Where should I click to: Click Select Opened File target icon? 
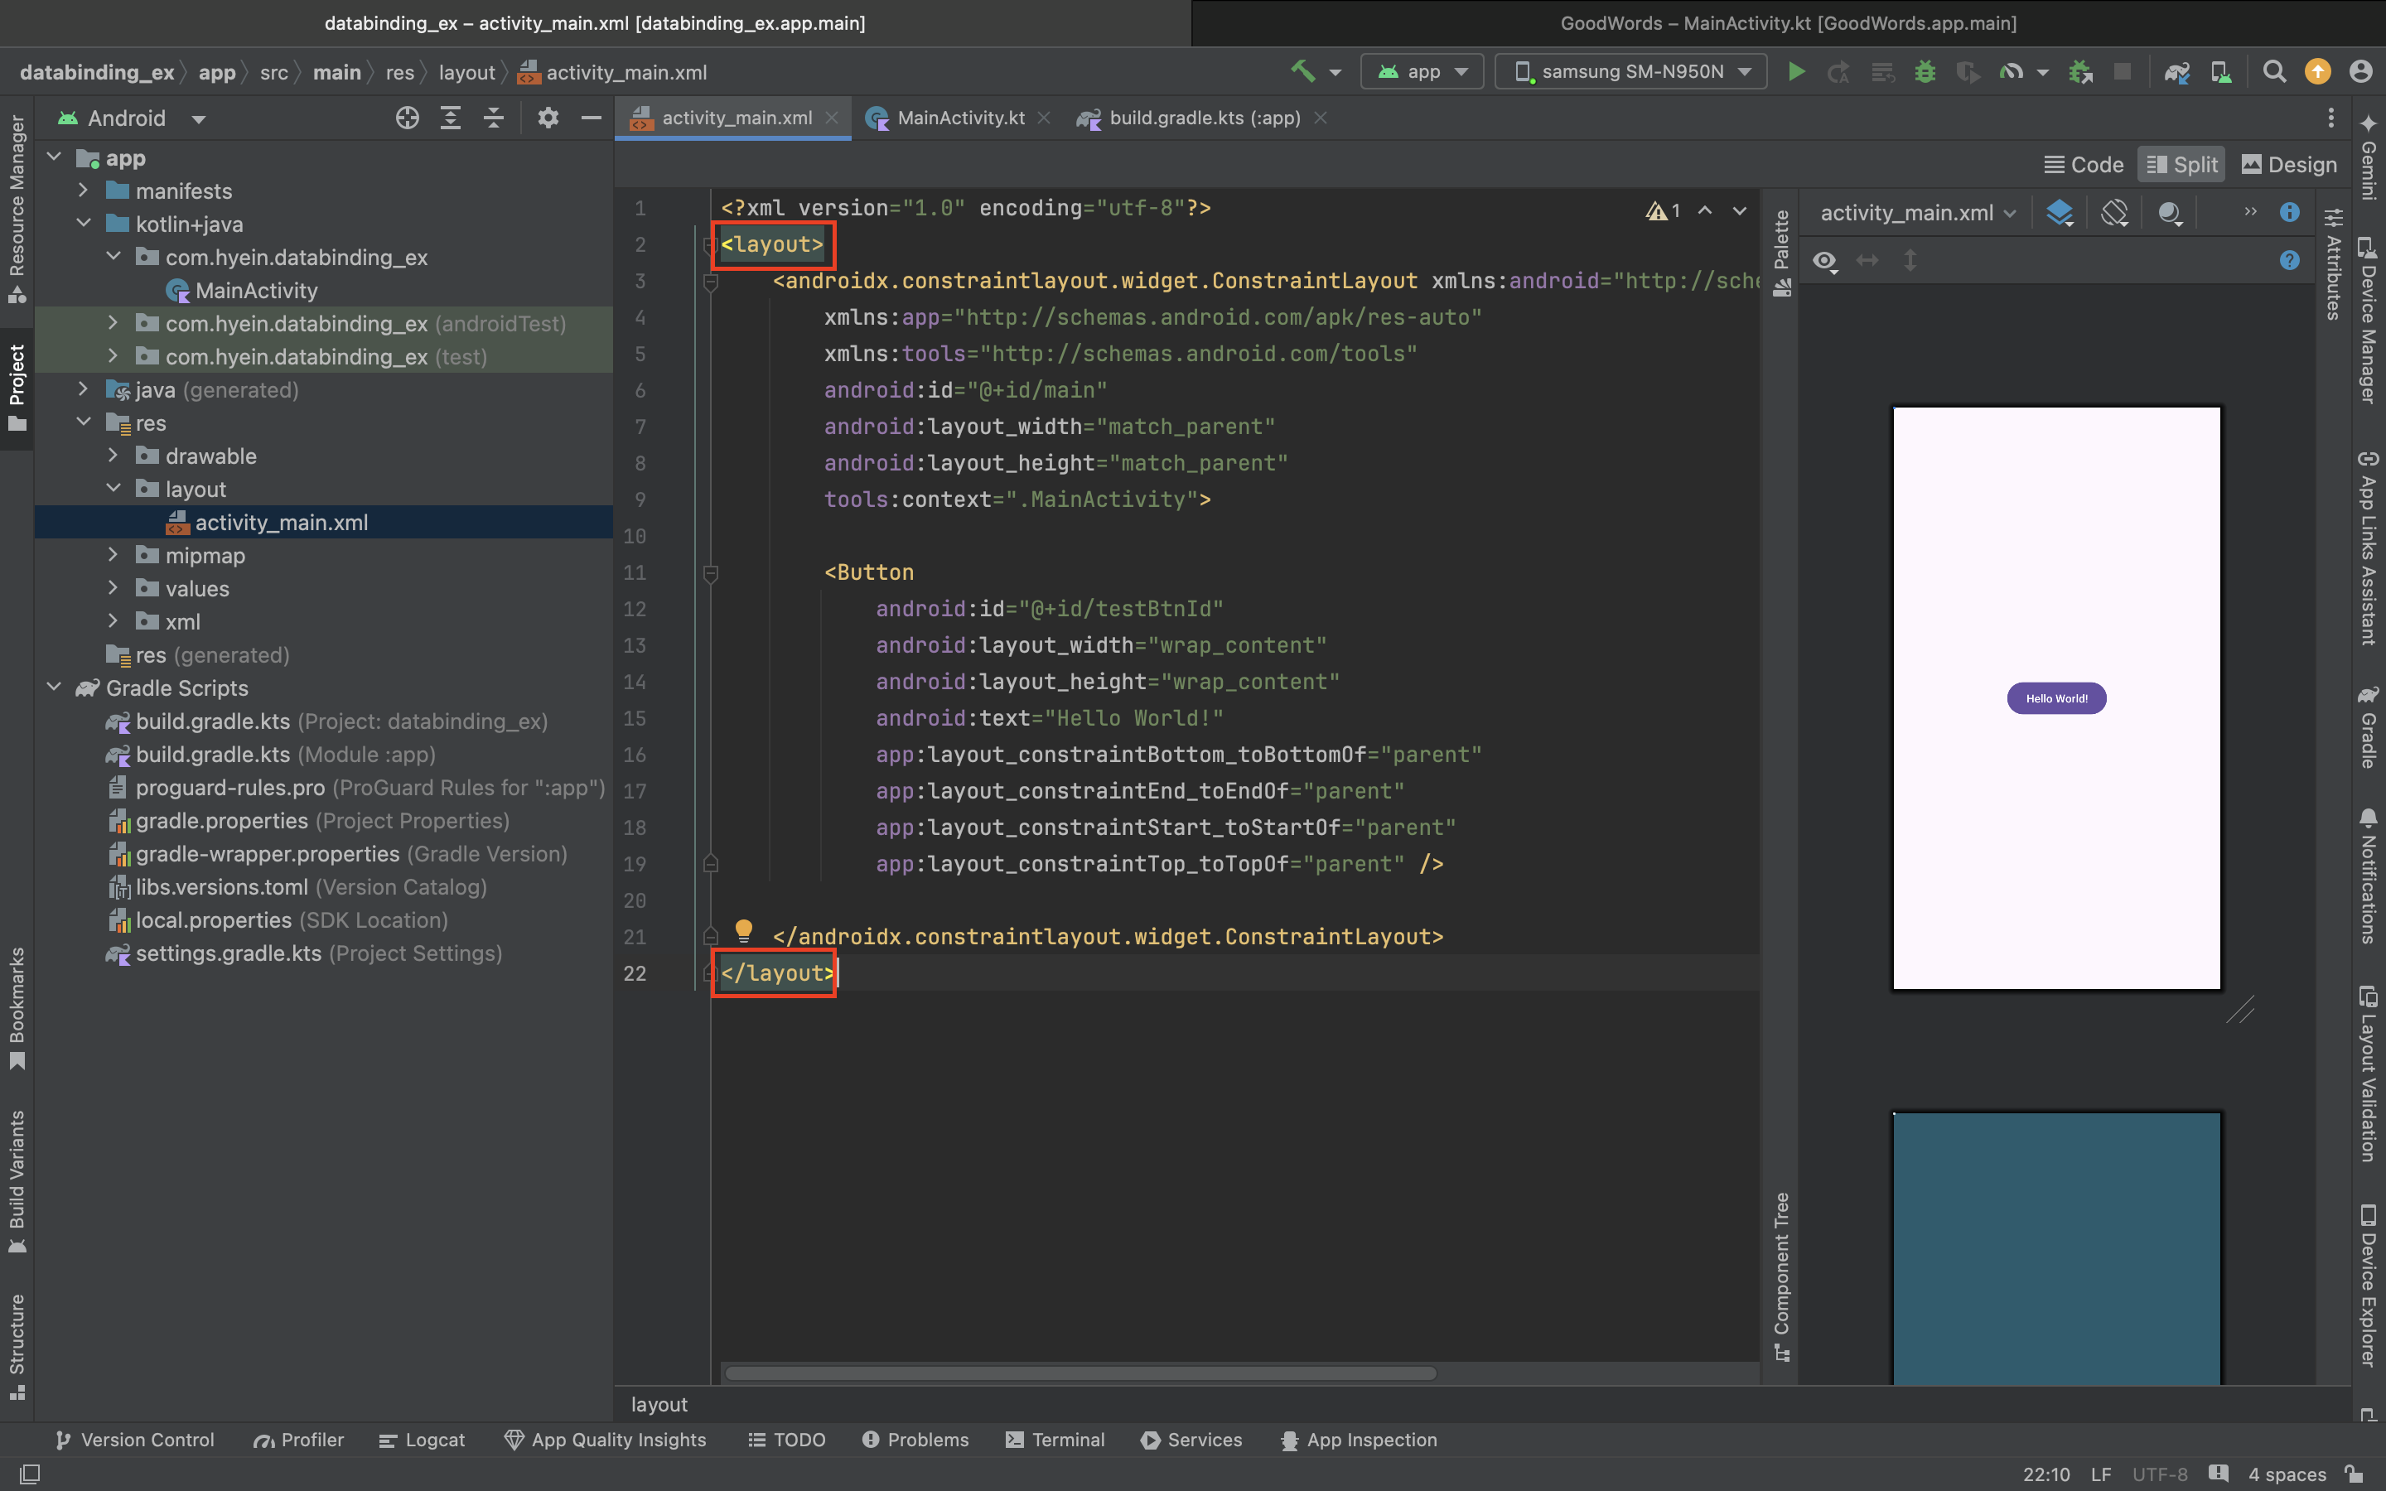pyautogui.click(x=408, y=118)
